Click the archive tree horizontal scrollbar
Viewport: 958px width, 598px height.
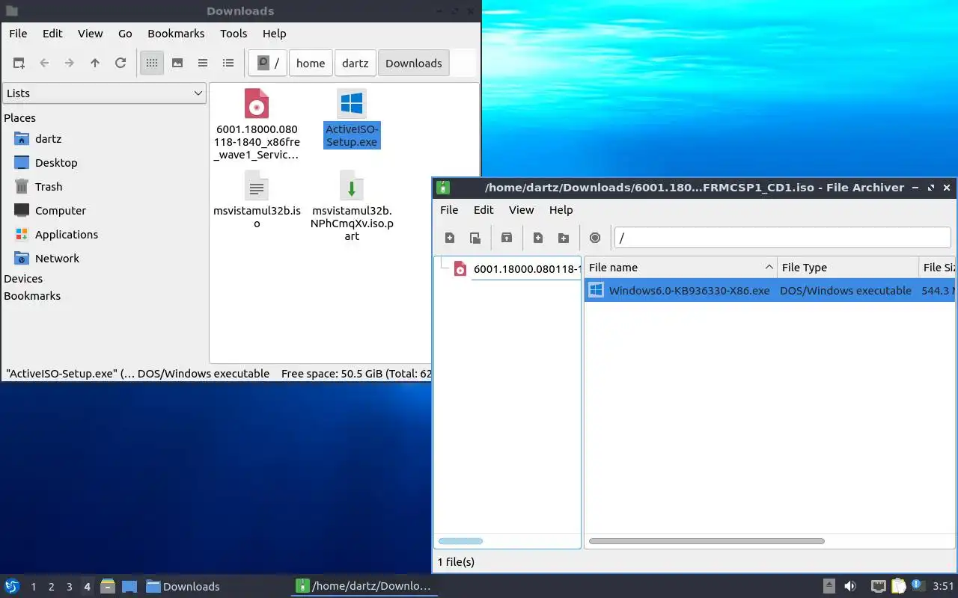click(x=460, y=541)
